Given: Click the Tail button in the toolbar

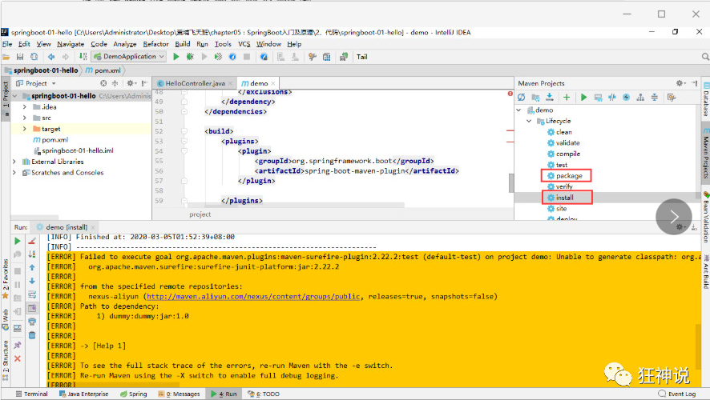Looking at the screenshot, I should tap(361, 57).
